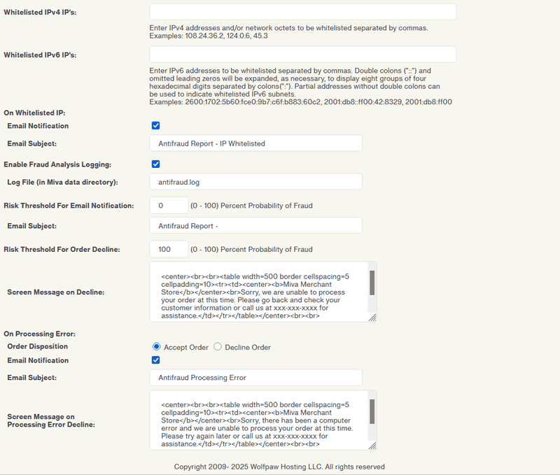Click the Wolfpaw Hosting copyright footer text
Image resolution: width=560 pixels, height=475 pixels.
[x=279, y=467]
